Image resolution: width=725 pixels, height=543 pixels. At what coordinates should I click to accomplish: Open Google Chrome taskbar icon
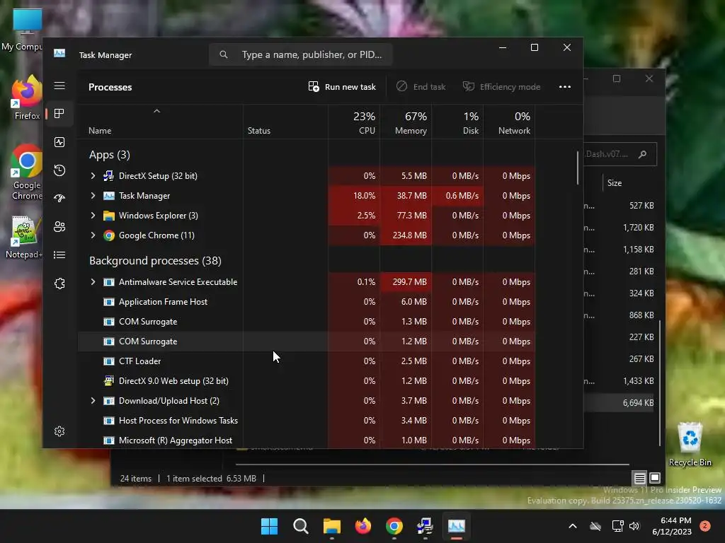[x=394, y=526]
